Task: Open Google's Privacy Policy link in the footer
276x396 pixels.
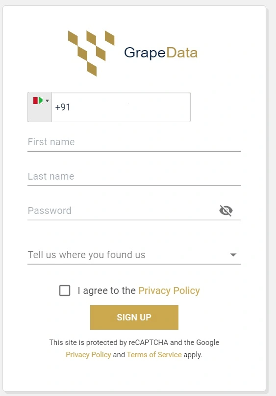Action: point(88,355)
